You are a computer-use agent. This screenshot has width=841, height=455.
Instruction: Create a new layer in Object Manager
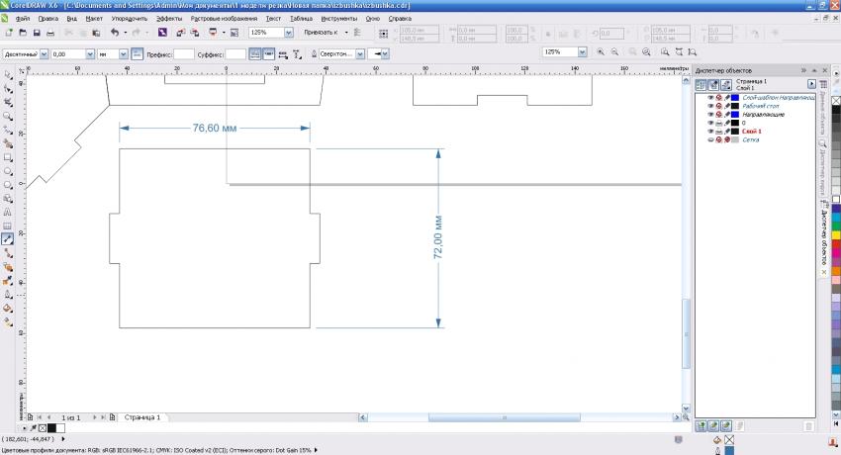pos(701,424)
